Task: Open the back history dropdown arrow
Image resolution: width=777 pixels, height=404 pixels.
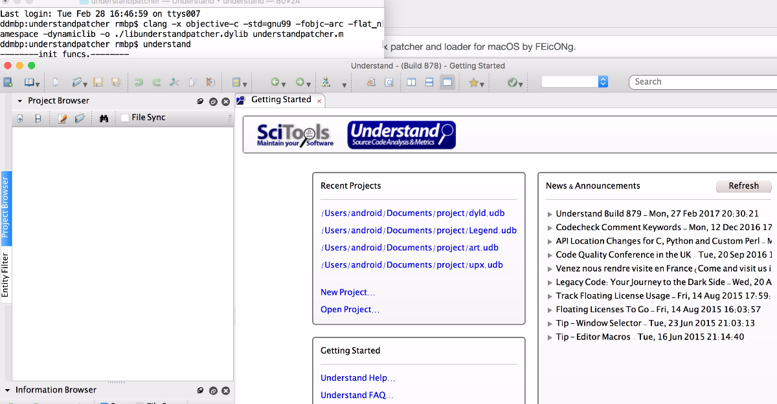Action: coord(284,84)
